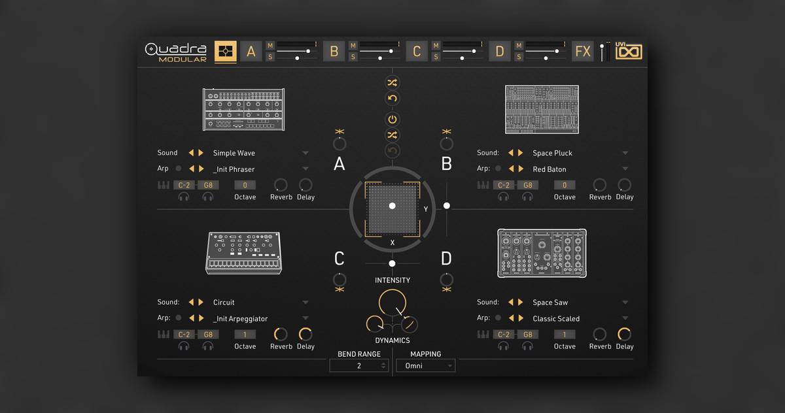Open the main quad view icon
Image resolution: width=785 pixels, height=413 pixels.
(x=226, y=51)
